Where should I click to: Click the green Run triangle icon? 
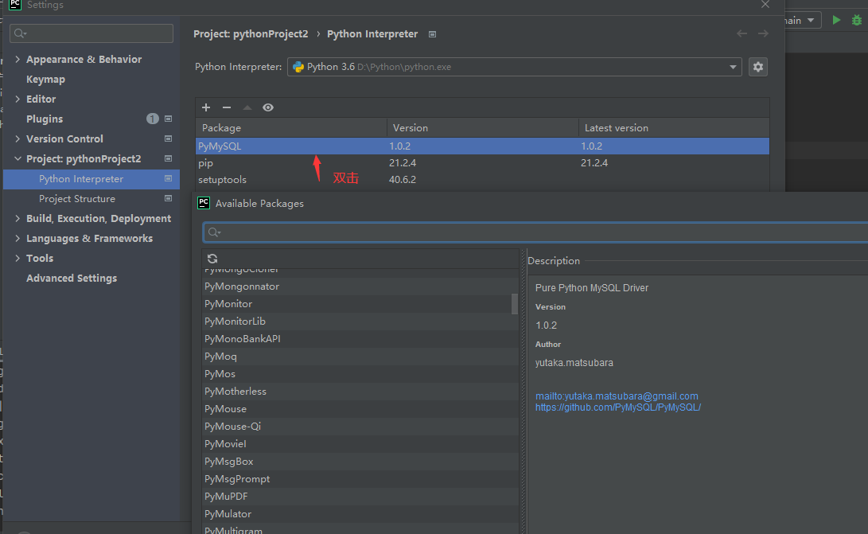(836, 20)
